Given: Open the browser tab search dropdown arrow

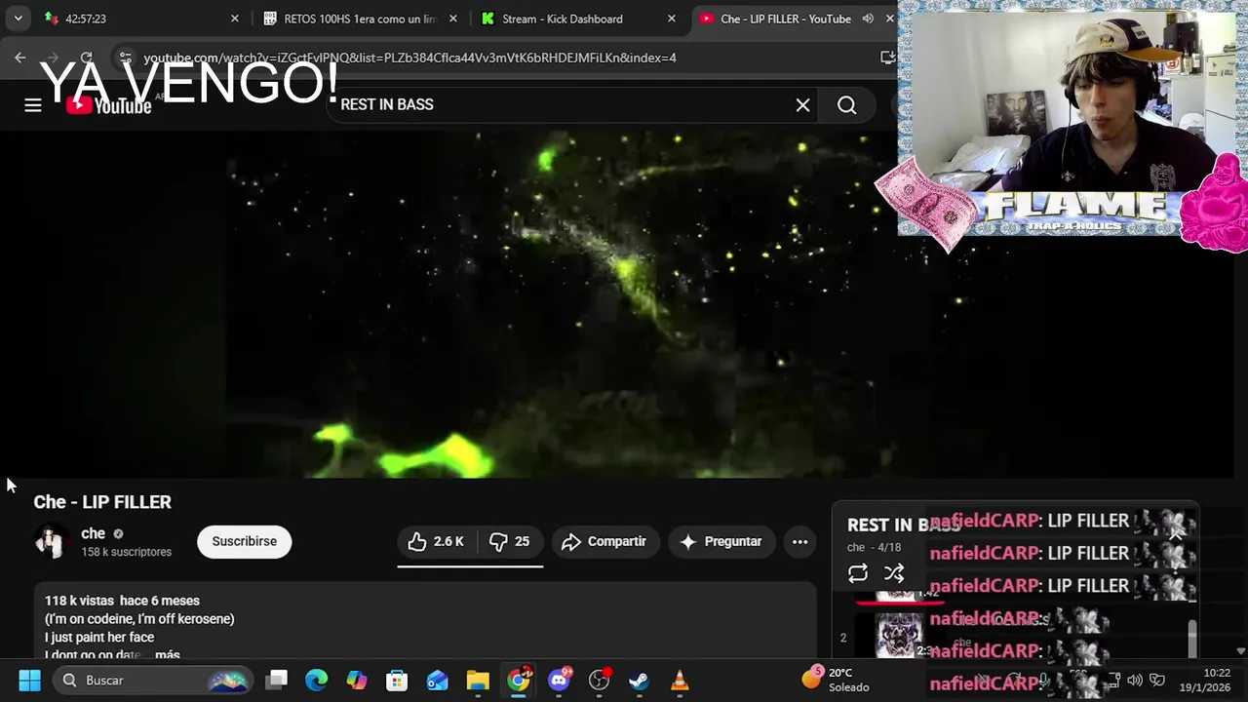Looking at the screenshot, I should coord(18,19).
